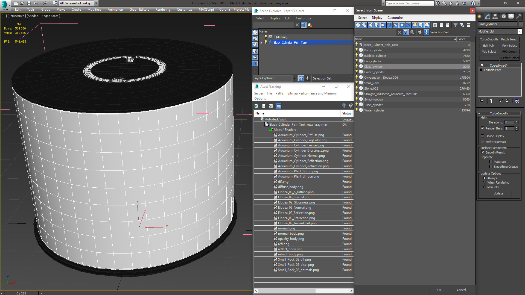Click Edit Poly modifier button
This screenshot has width=525, height=295.
tap(489, 46)
